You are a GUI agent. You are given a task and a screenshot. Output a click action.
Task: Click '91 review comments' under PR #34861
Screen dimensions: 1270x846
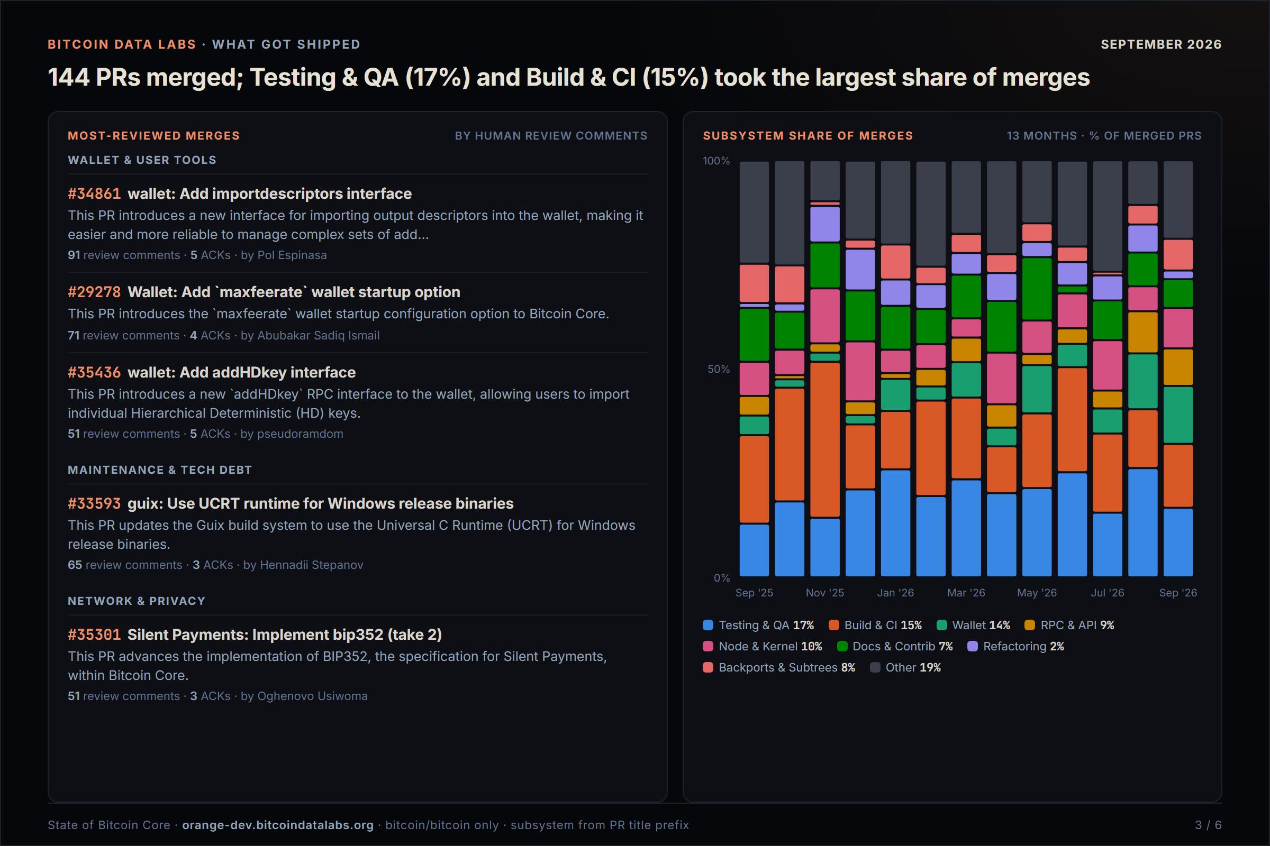pos(124,255)
